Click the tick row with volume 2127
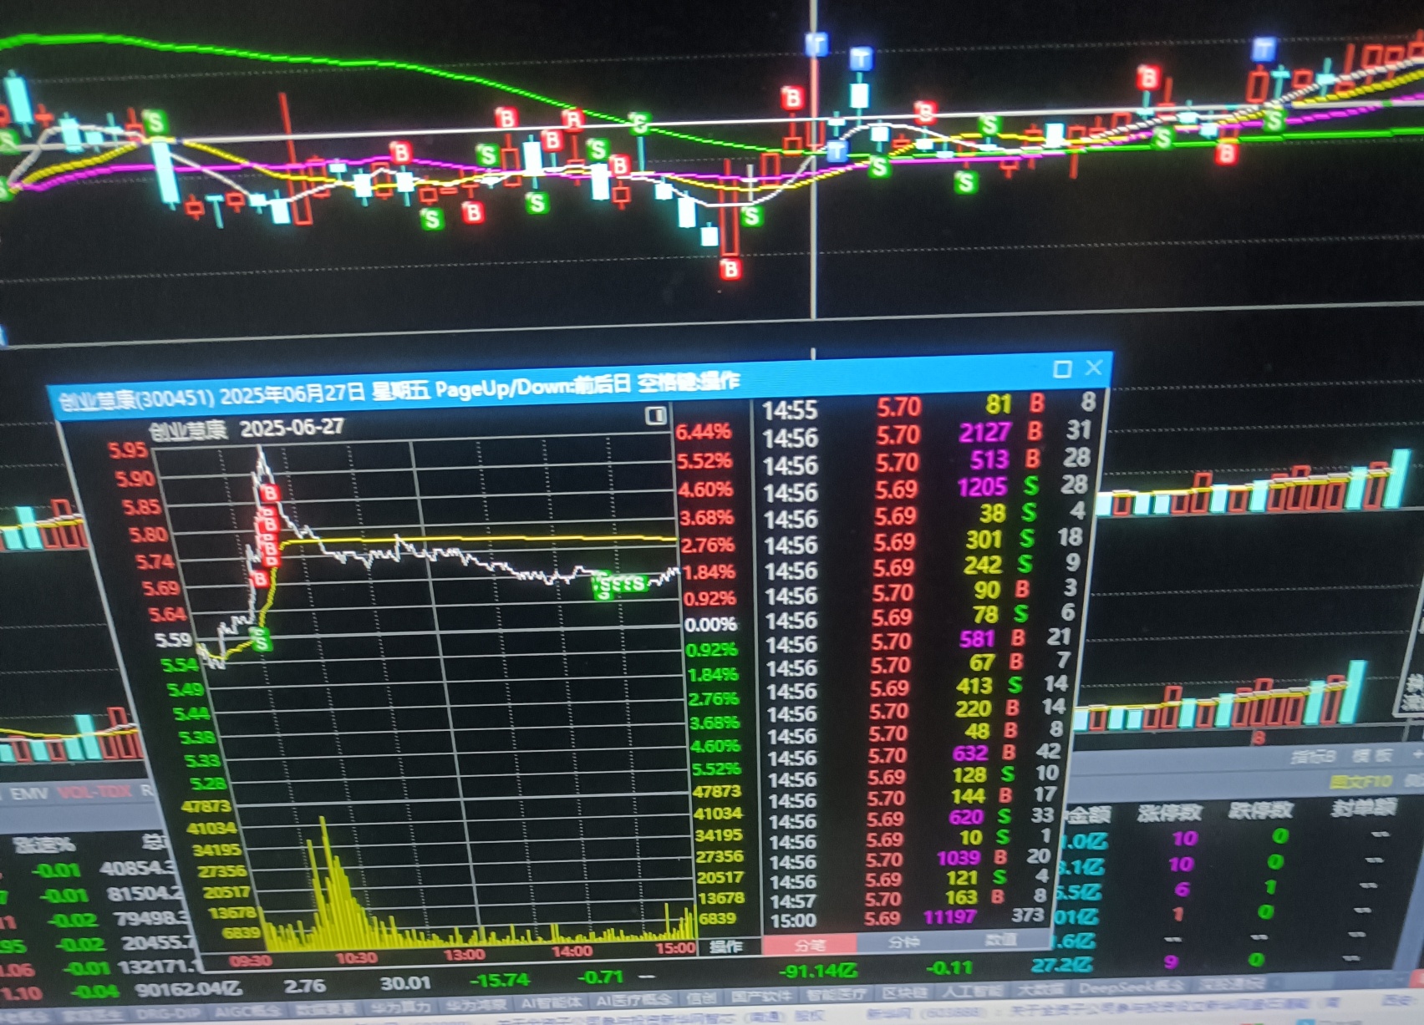Image resolution: width=1424 pixels, height=1025 pixels. pyautogui.click(x=927, y=434)
